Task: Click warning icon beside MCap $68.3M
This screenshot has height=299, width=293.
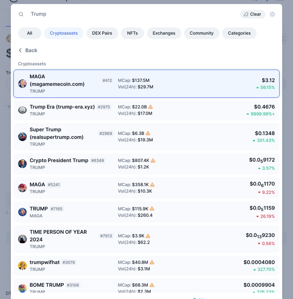Action: click(x=152, y=285)
